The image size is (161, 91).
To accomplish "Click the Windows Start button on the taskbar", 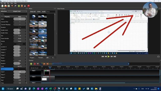I will 3,89.
